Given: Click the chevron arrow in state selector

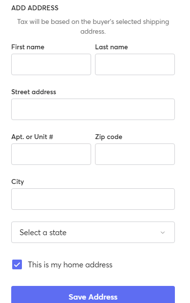Looking at the screenshot, I should pos(163,232).
